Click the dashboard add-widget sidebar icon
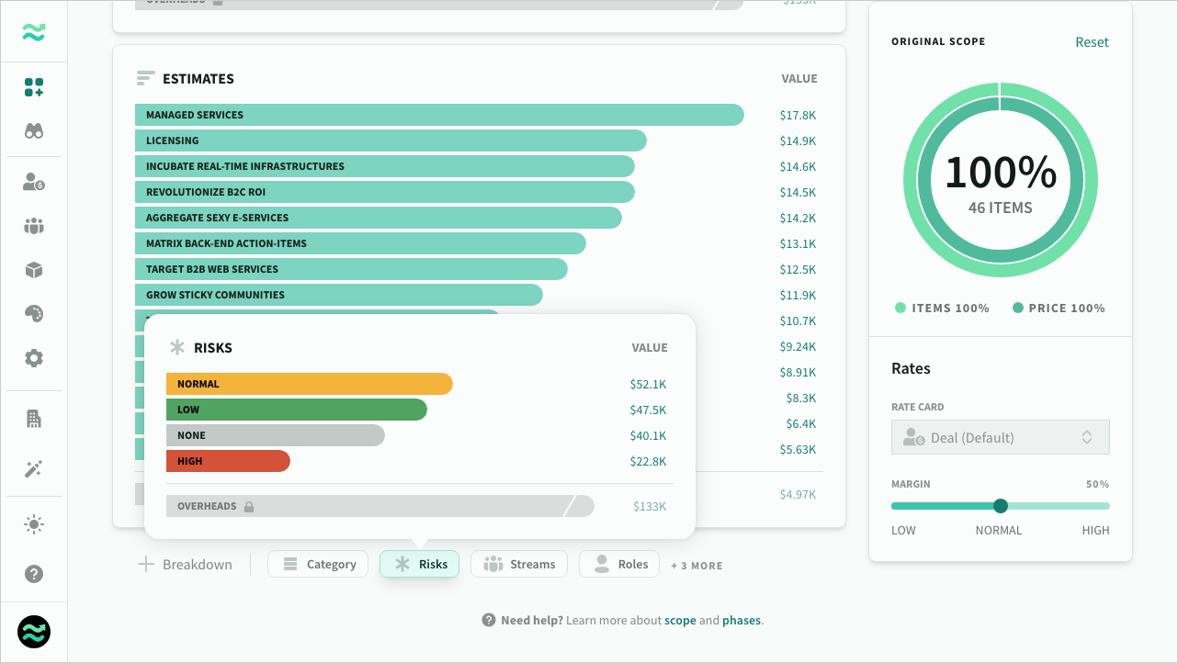Viewport: 1178px width, 663px height. click(x=34, y=87)
